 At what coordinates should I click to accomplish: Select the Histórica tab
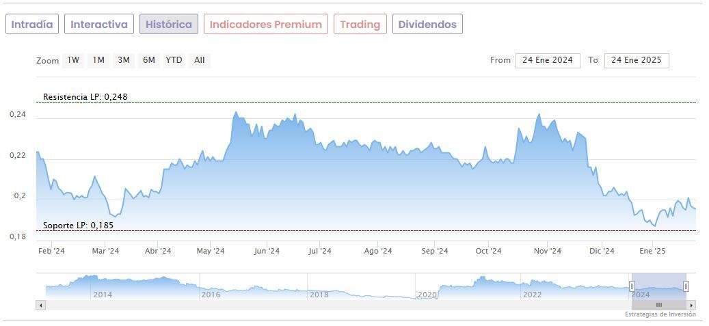coord(169,25)
